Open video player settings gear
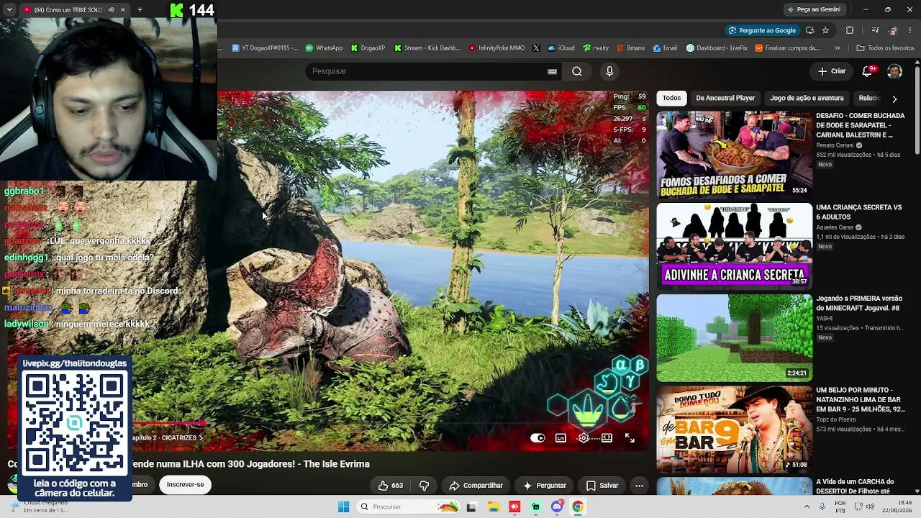This screenshot has height=518, width=921. [584, 438]
